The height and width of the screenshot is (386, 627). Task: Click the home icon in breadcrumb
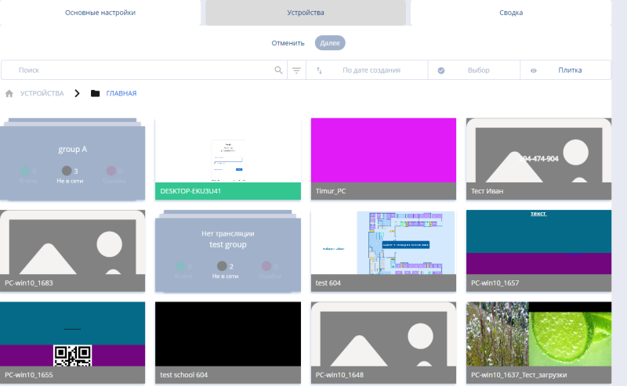pos(9,93)
